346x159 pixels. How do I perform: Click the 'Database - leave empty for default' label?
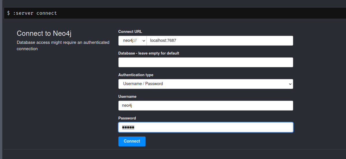pos(149,53)
